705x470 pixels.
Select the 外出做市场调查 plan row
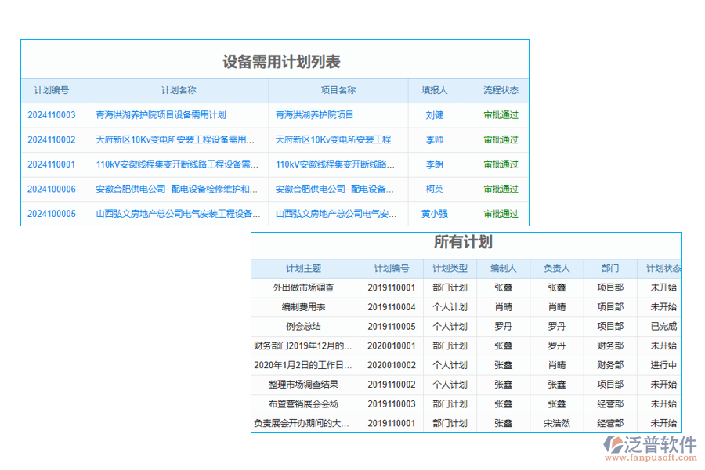[x=304, y=287]
